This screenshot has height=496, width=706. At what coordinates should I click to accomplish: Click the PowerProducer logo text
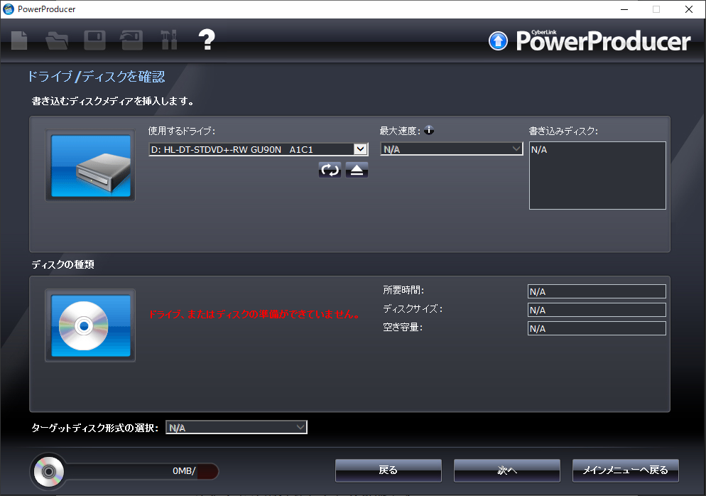(x=603, y=41)
